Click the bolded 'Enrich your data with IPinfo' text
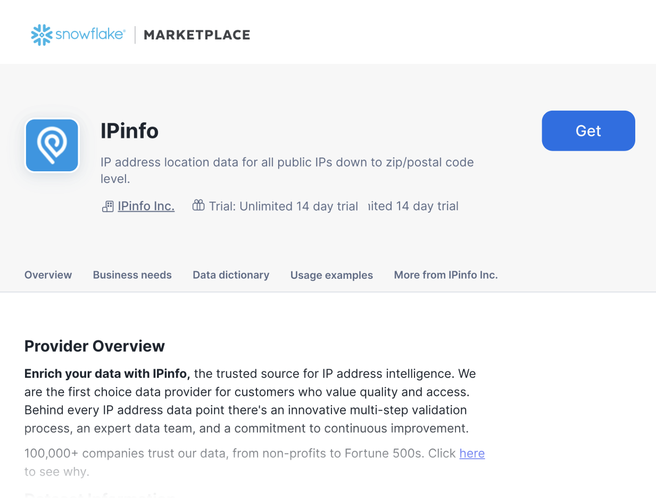Screen dimensions: 656x498 106,373
